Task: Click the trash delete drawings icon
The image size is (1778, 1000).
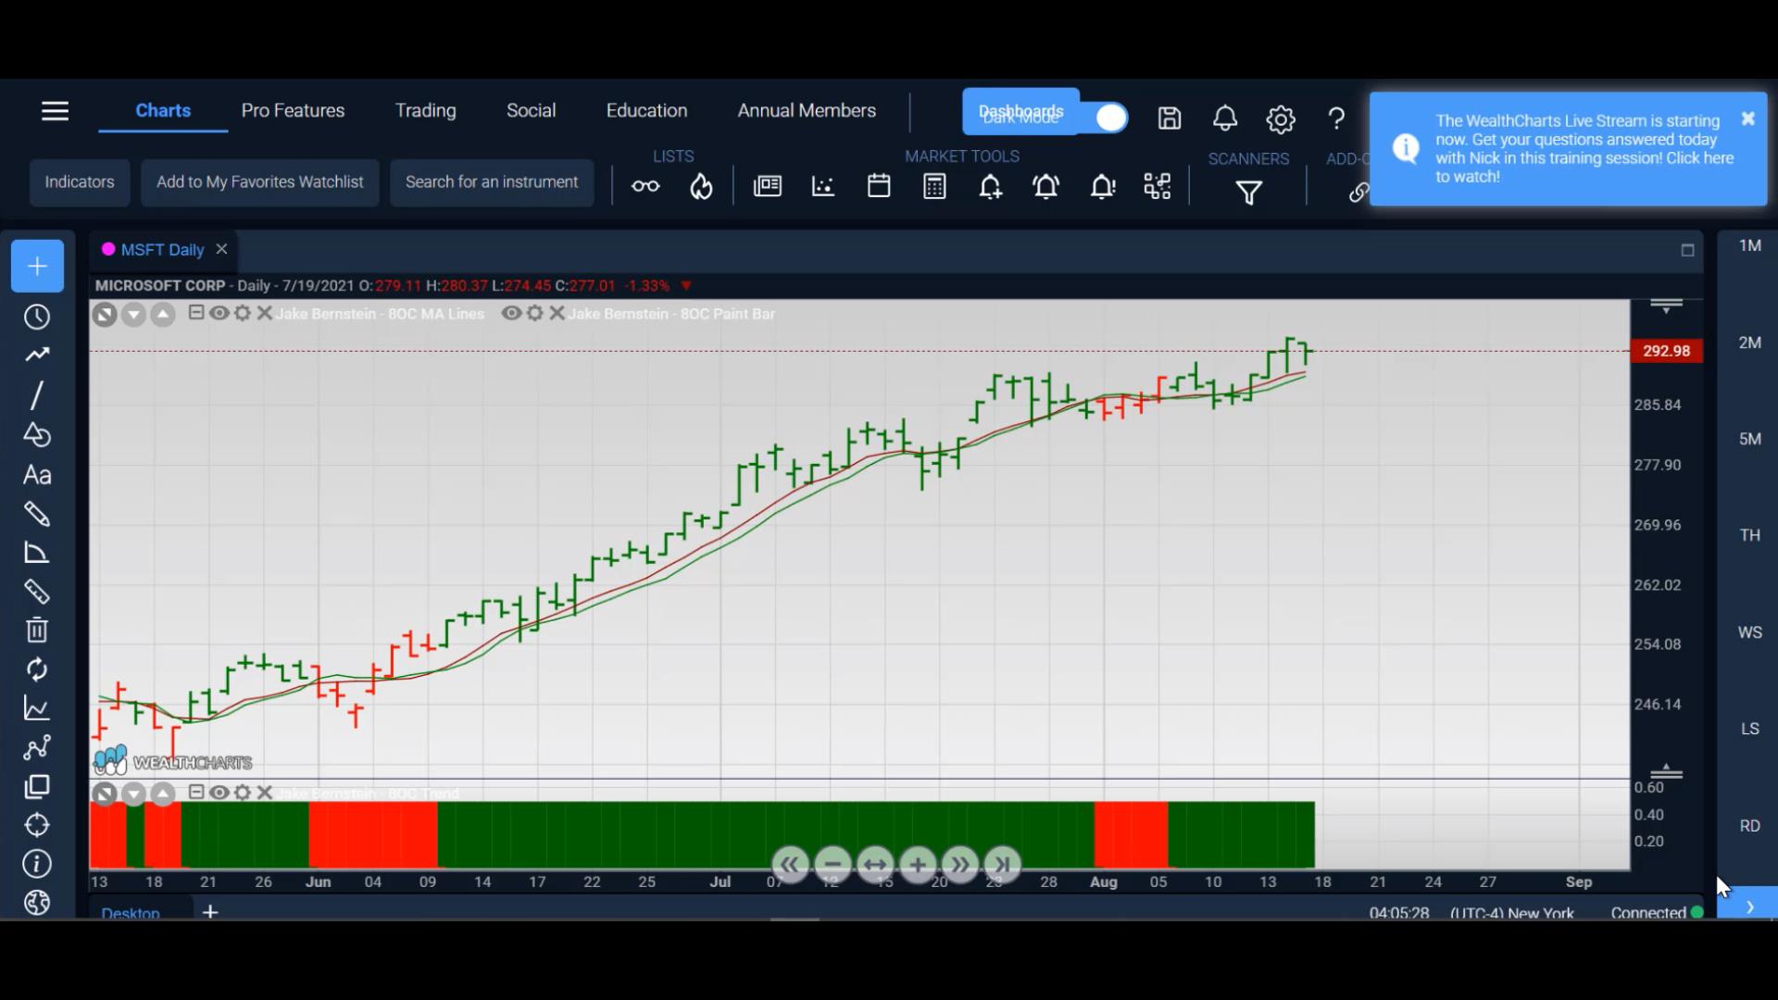Action: (37, 630)
